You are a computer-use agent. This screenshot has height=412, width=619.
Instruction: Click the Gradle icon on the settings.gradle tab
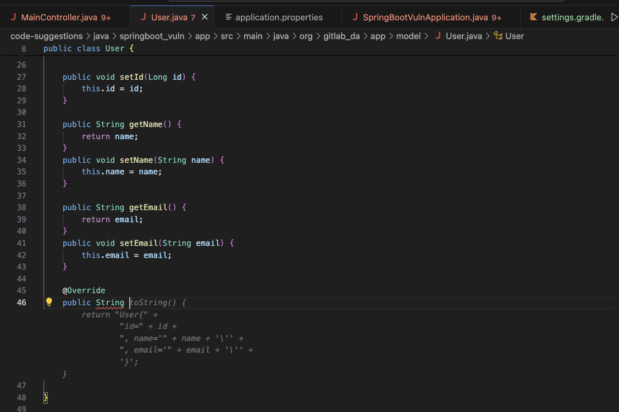click(x=532, y=17)
